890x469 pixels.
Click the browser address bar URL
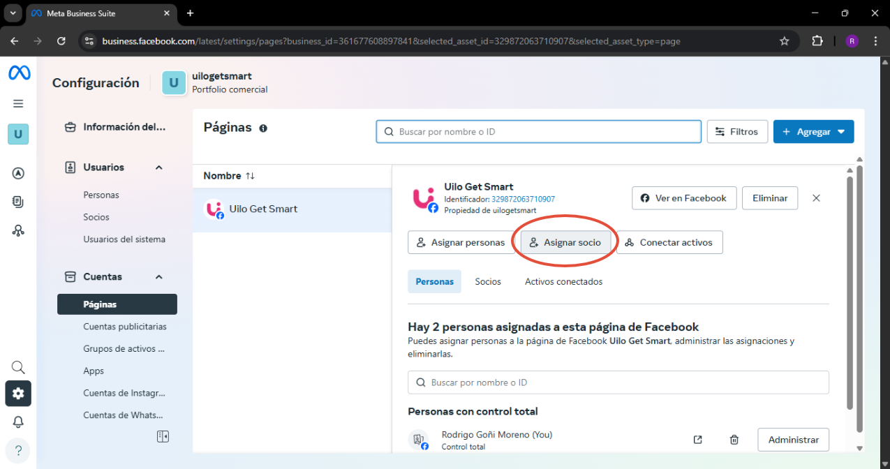pos(391,41)
